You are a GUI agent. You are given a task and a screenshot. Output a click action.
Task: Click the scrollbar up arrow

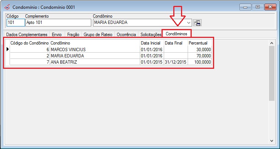point(272,43)
